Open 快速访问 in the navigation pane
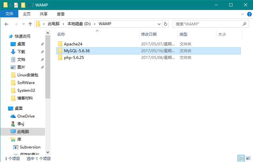Screen dimensions: 253x162 (x=23, y=36)
